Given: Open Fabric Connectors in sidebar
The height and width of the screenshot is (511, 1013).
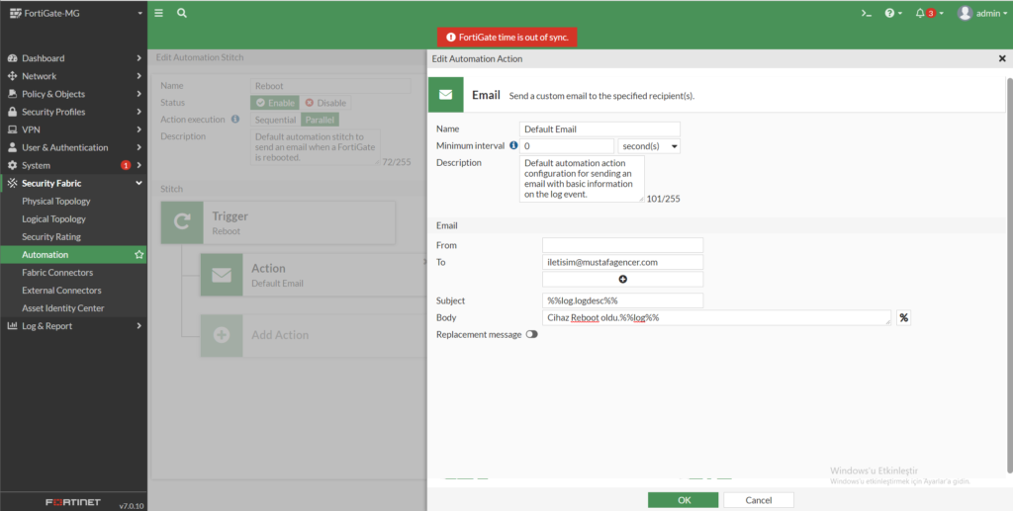Looking at the screenshot, I should 57,273.
